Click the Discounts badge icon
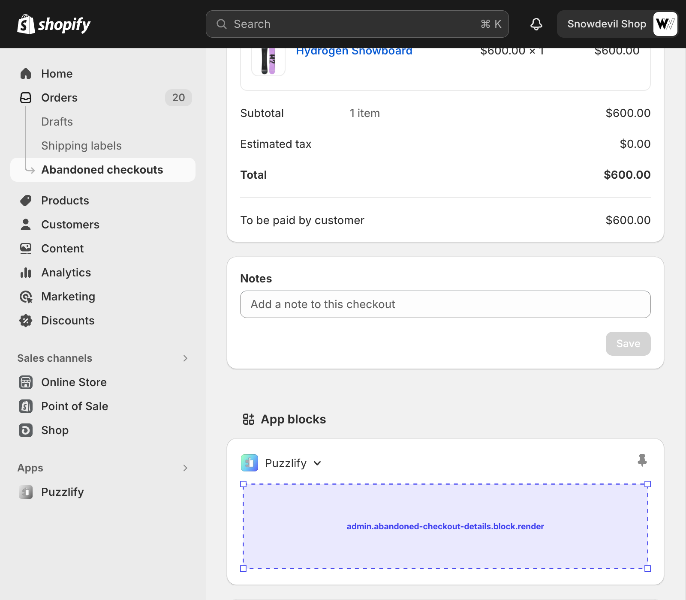The image size is (686, 600). (26, 321)
